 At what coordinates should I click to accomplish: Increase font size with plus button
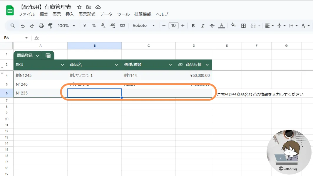pos(183,26)
